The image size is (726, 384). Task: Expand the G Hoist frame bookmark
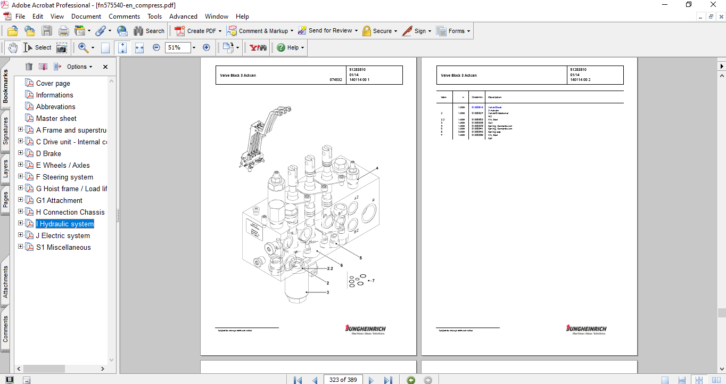coord(21,189)
